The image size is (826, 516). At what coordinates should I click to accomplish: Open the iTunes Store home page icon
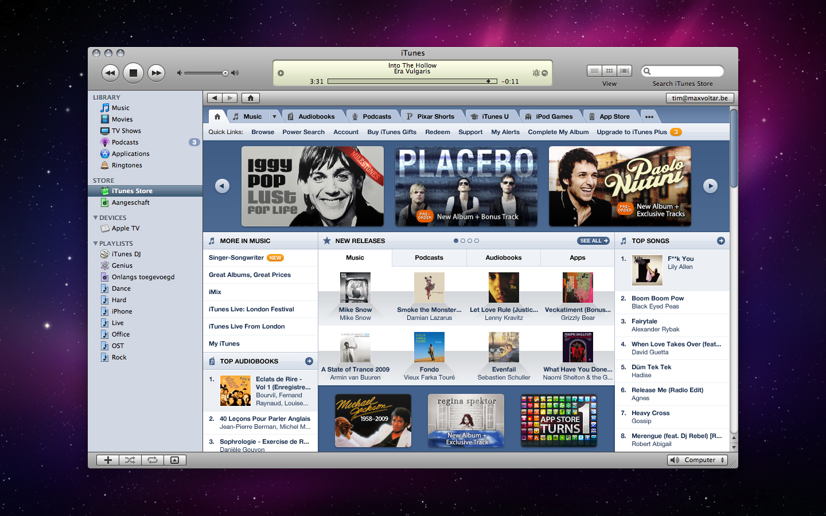[x=250, y=98]
